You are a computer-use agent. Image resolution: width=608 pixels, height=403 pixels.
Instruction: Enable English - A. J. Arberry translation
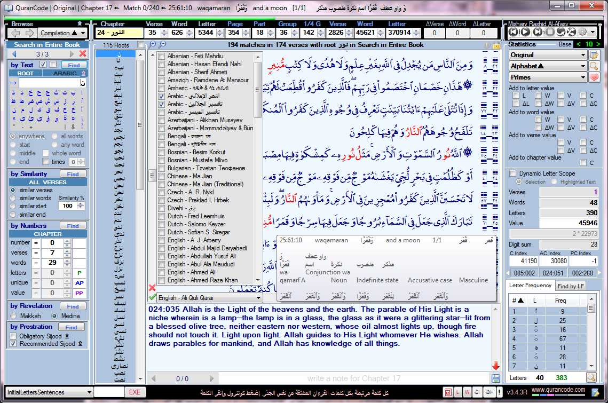(161, 240)
